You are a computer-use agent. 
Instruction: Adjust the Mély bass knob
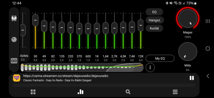[188, 52]
